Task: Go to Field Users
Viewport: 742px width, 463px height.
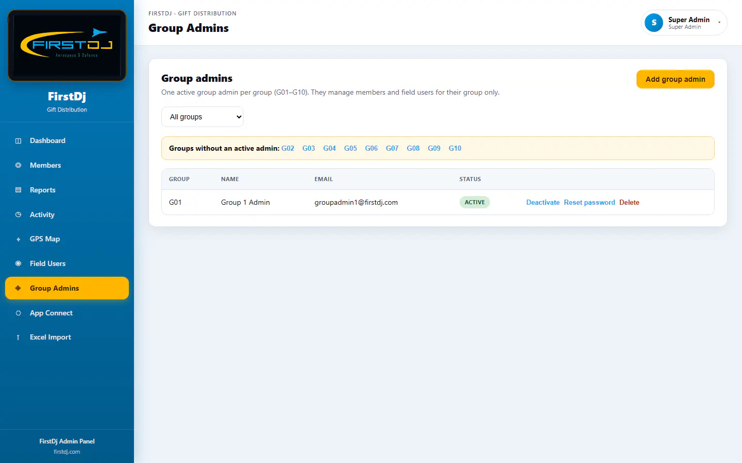Action: coord(67,264)
